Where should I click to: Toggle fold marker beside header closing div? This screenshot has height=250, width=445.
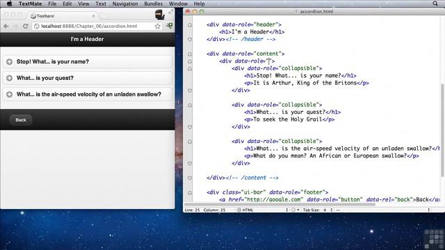pyautogui.click(x=190, y=40)
